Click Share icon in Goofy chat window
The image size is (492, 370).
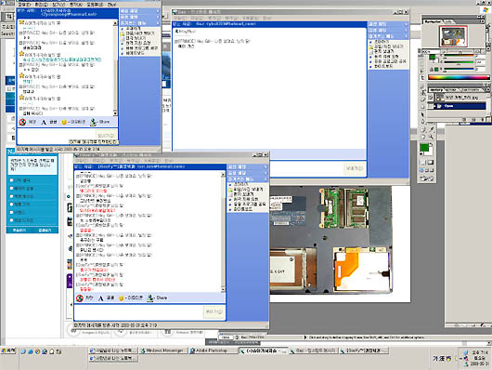150,297
